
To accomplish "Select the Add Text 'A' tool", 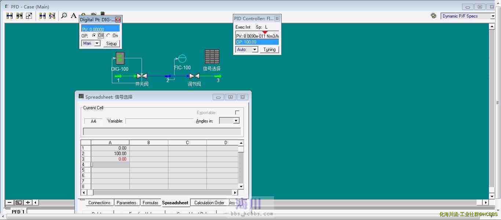I will point(74,16).
